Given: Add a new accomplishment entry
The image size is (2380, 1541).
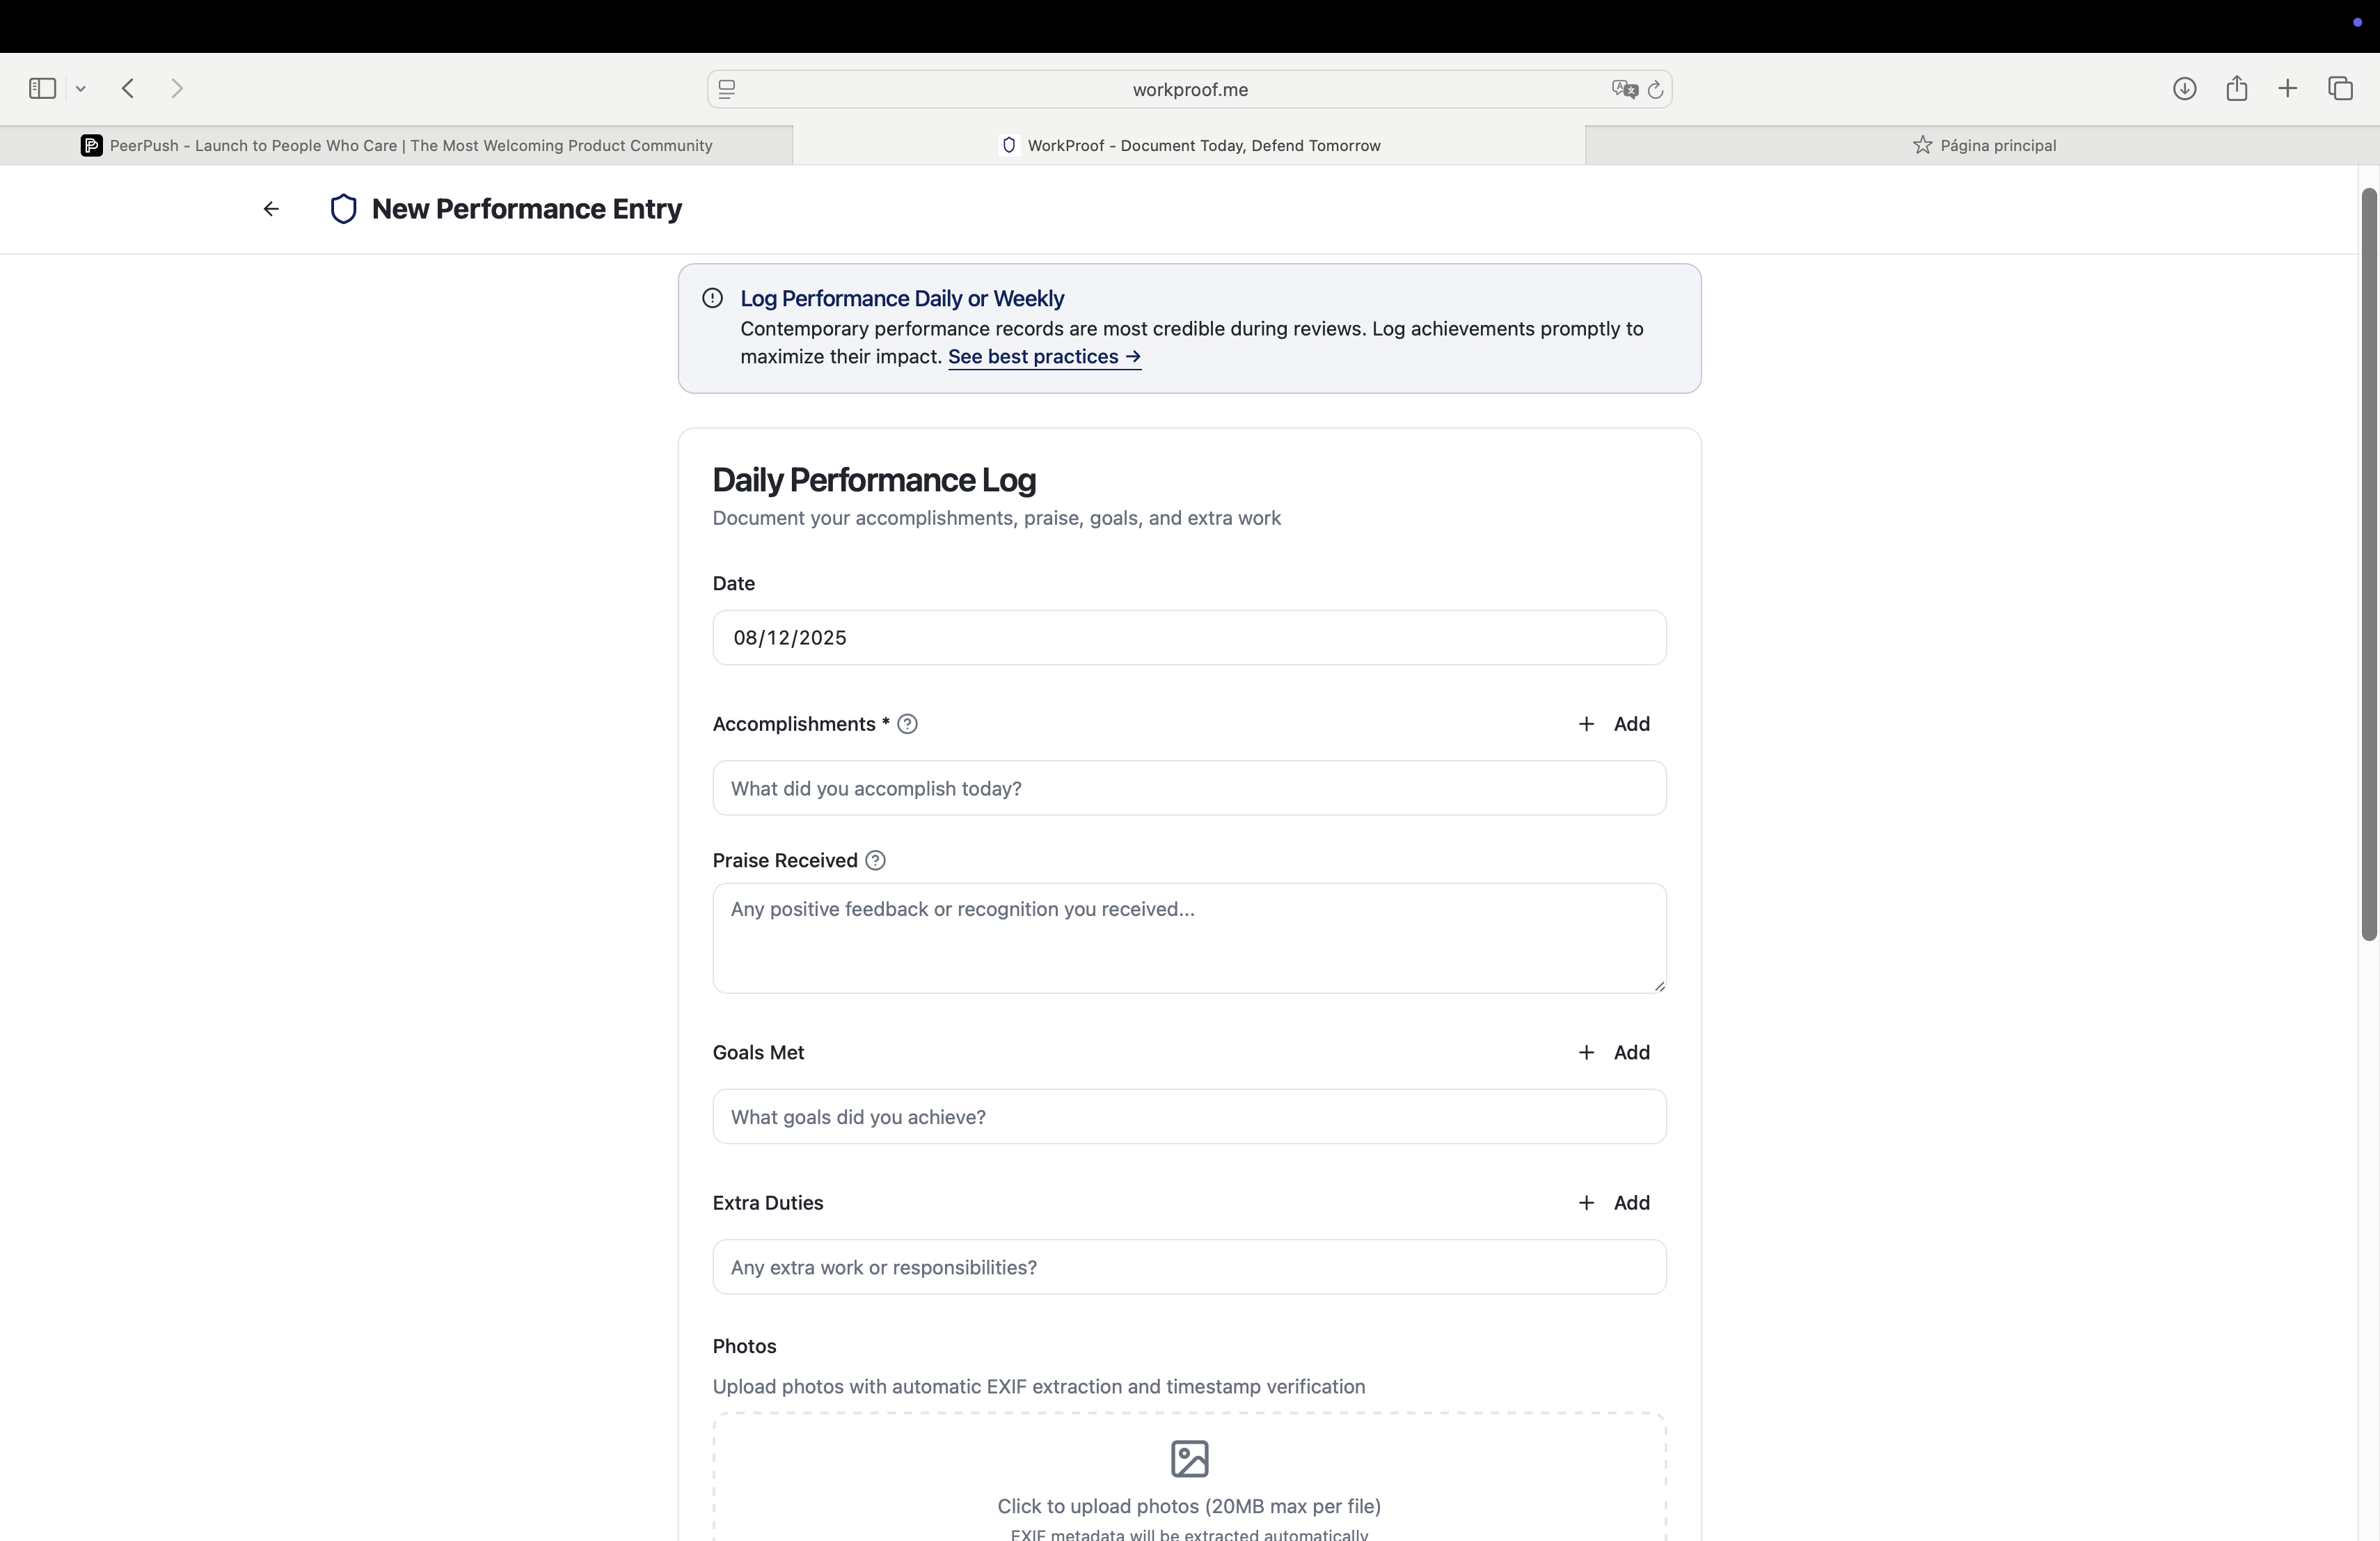Looking at the screenshot, I should [1614, 723].
